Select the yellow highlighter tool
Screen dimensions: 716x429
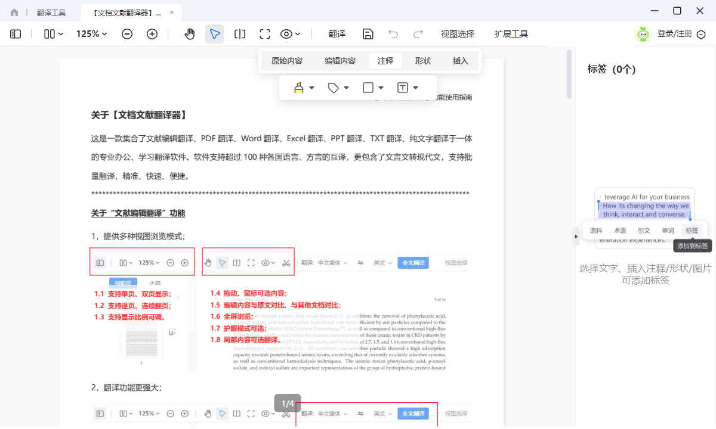coord(299,88)
